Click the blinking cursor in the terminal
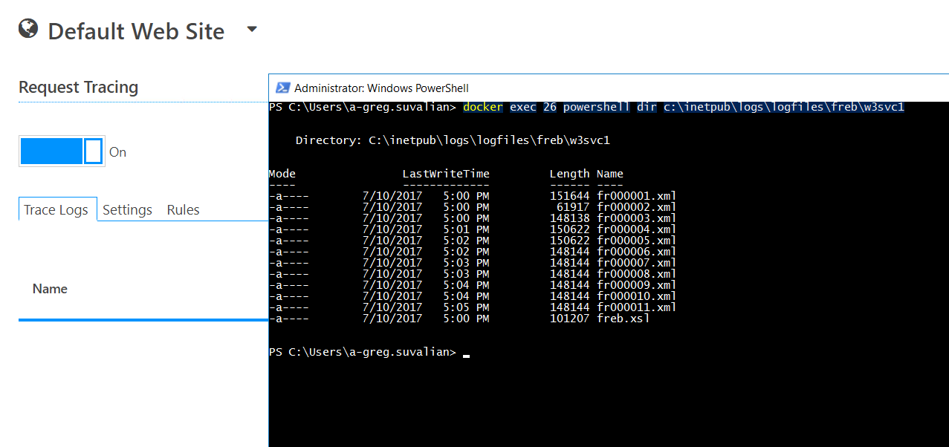The height and width of the screenshot is (447, 949). [x=466, y=354]
